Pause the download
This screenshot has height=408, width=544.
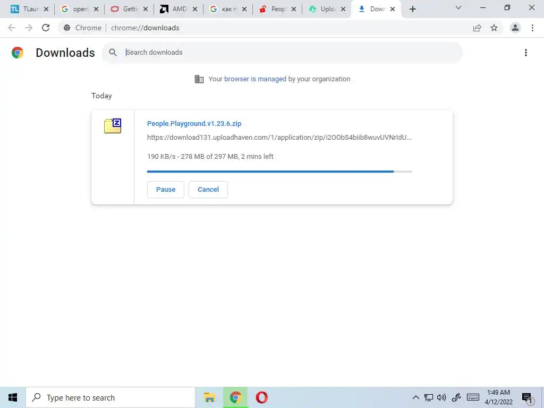click(x=166, y=190)
